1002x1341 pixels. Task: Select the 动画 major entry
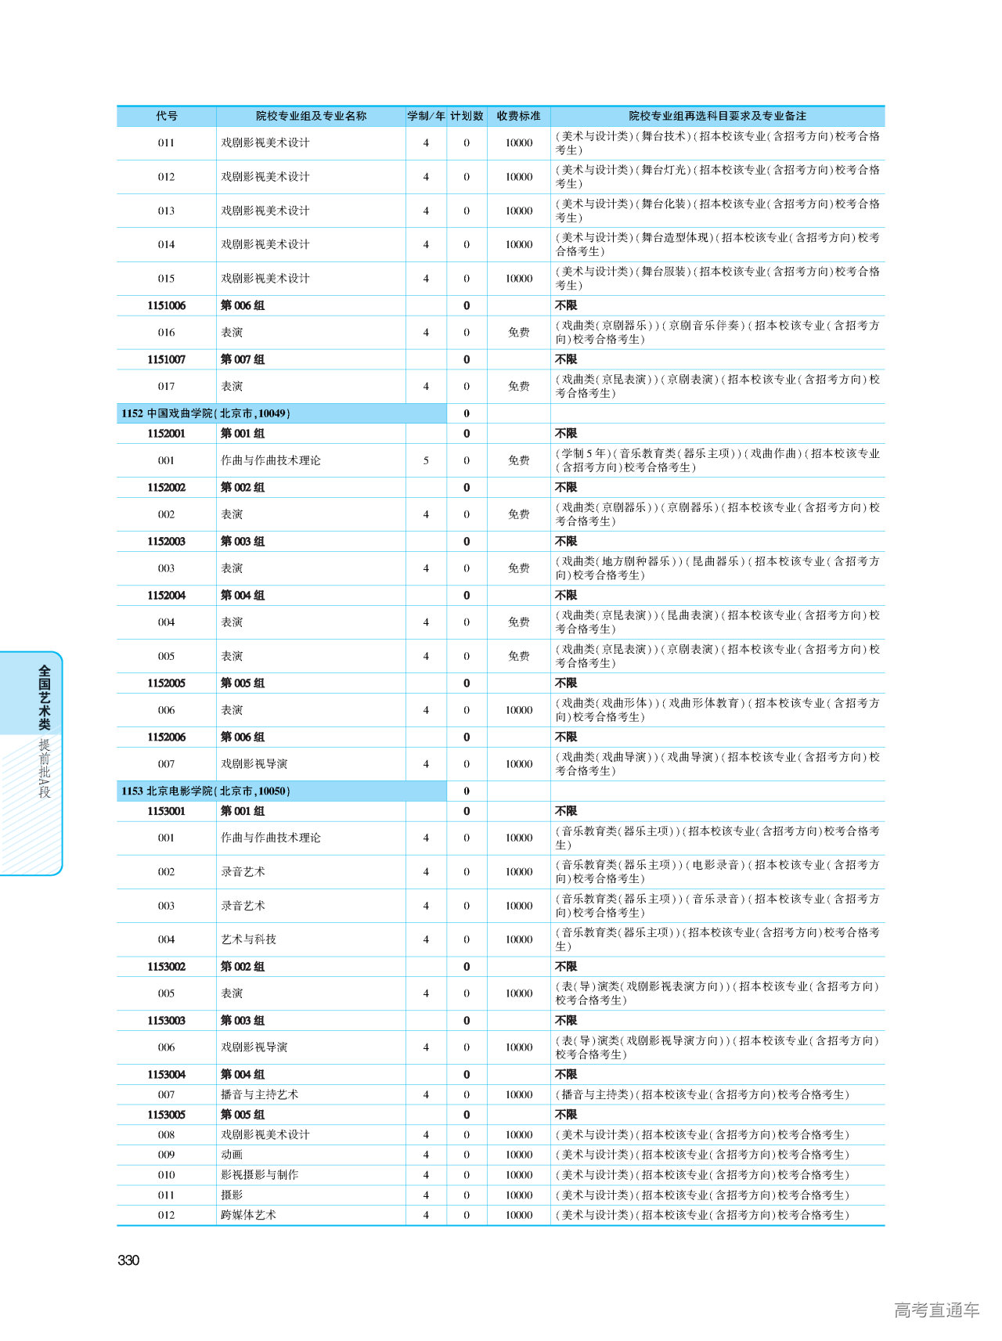coord(232,1155)
